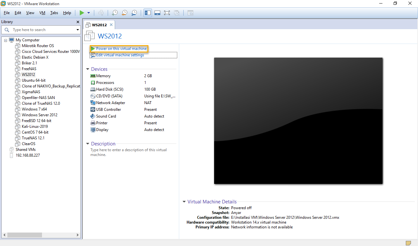Open the search box dropdown in Library
The image size is (418, 246).
[77, 29]
